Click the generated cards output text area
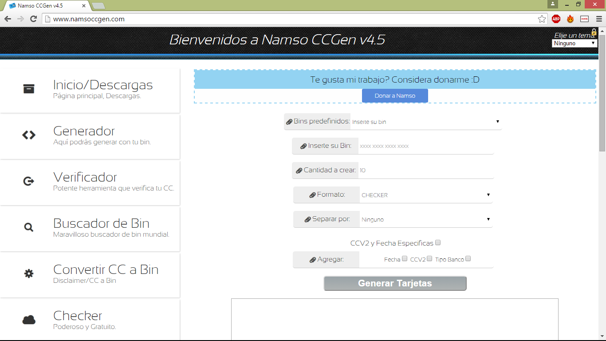The image size is (606, 341). pos(395,320)
